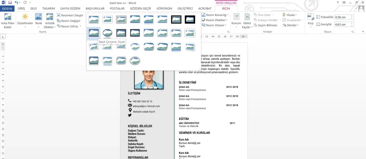The image size is (366, 159).
Task: Open Artistik Efektler gallery
Action: [50, 21]
